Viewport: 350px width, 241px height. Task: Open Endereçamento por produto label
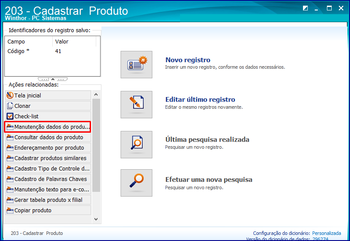(x=49, y=148)
